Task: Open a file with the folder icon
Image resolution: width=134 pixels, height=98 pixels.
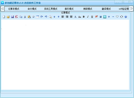Action: [x=8, y=17]
